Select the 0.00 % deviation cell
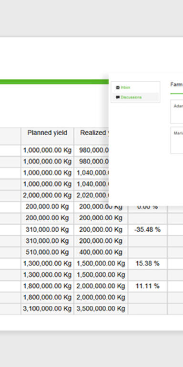 point(148,207)
